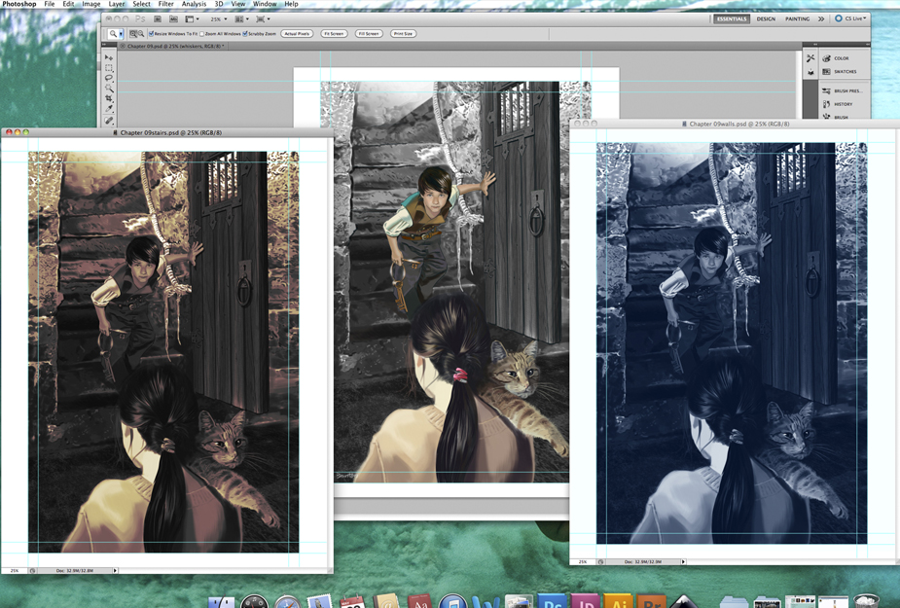Image resolution: width=900 pixels, height=608 pixels.
Task: Launch Bridge from the application bar
Action: (159, 18)
